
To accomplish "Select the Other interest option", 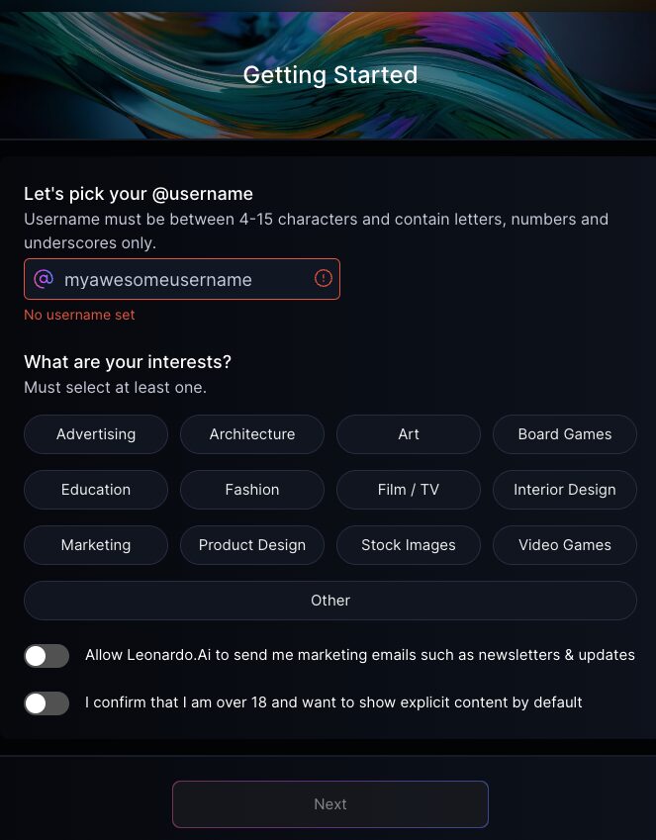I will (x=330, y=601).
